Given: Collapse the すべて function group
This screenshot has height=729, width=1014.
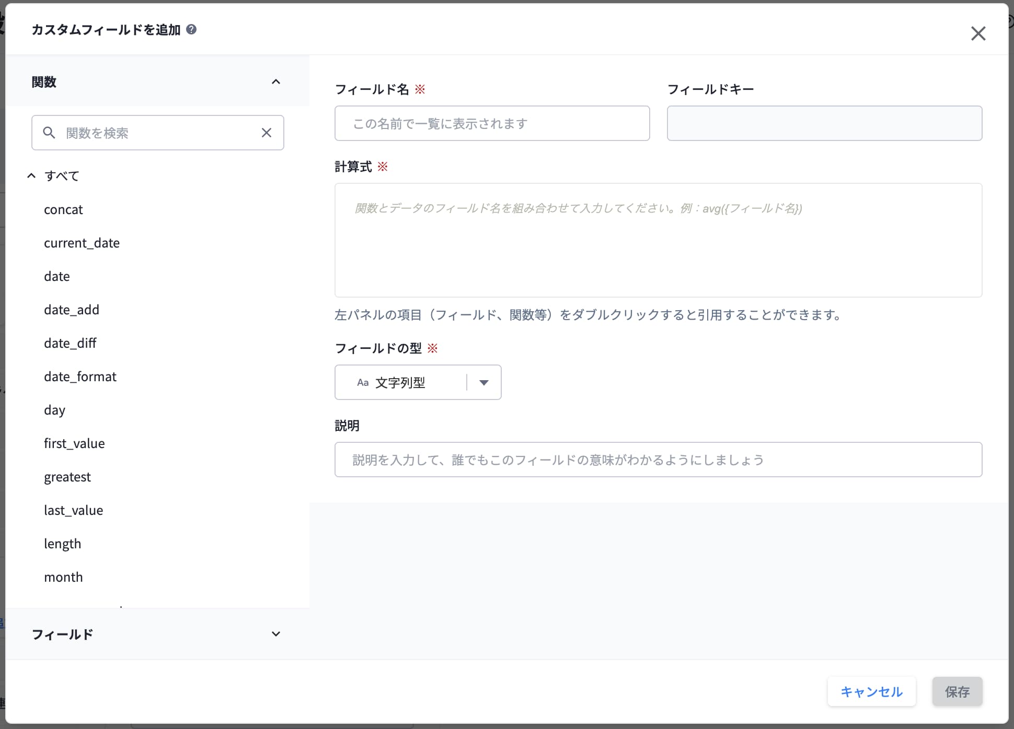Looking at the screenshot, I should (31, 176).
